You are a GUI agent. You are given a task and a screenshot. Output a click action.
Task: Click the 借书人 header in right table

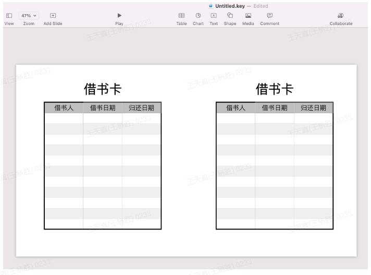click(236, 108)
